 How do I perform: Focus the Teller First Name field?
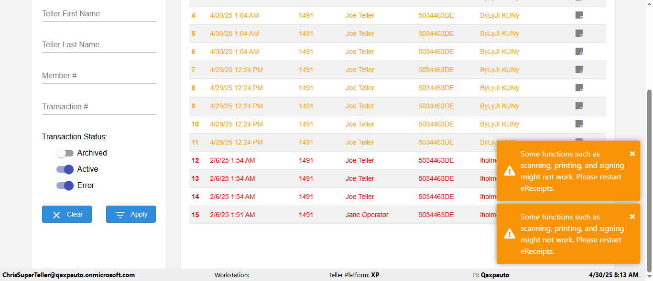[x=99, y=14]
